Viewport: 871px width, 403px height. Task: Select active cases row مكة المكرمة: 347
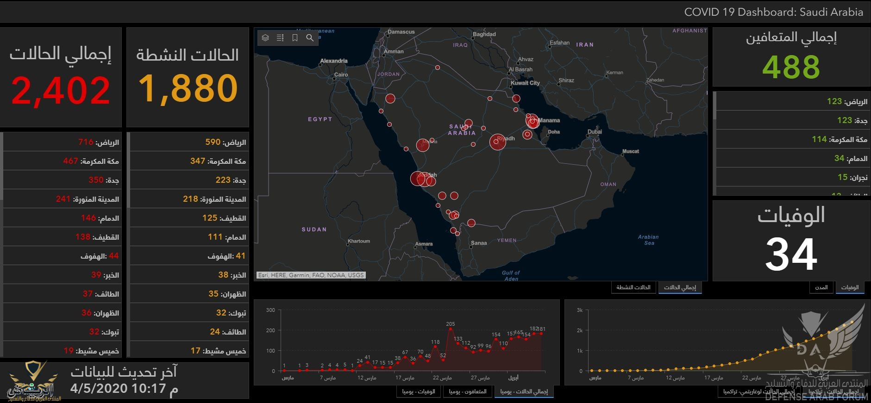tap(189, 161)
